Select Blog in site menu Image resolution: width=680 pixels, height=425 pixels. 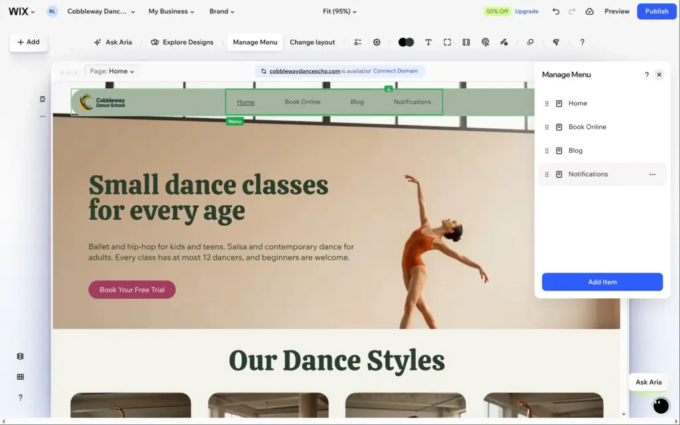[x=357, y=102]
